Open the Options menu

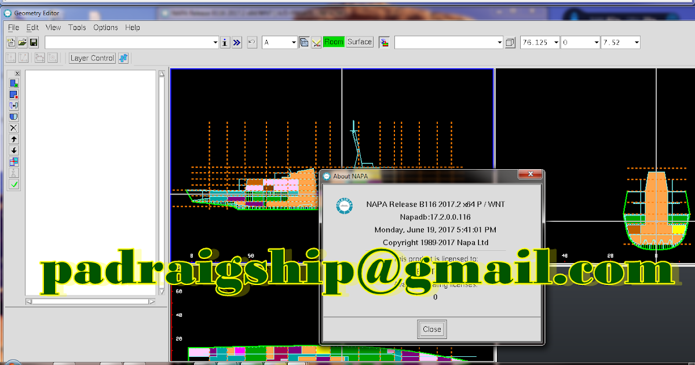coord(105,27)
